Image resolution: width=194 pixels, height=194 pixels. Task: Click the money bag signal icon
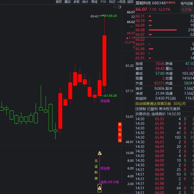tap(99, 189)
